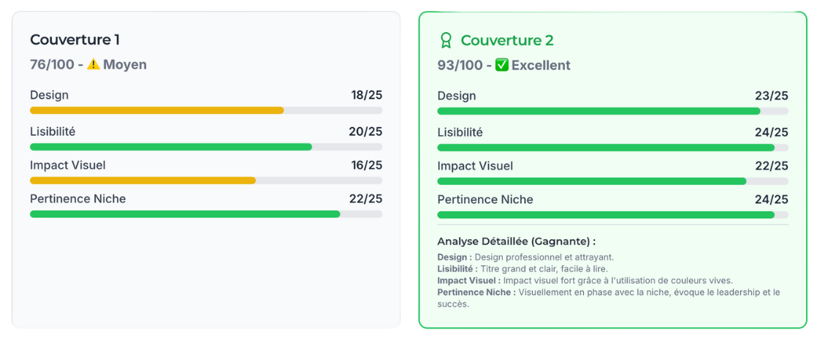817x342 pixels.
Task: Click the 24/25 Pertinence Niche score in Couverture 2
Action: coord(772,199)
